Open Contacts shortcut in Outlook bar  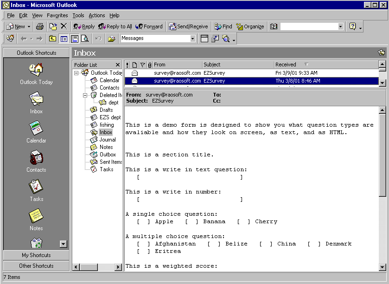pos(36,161)
